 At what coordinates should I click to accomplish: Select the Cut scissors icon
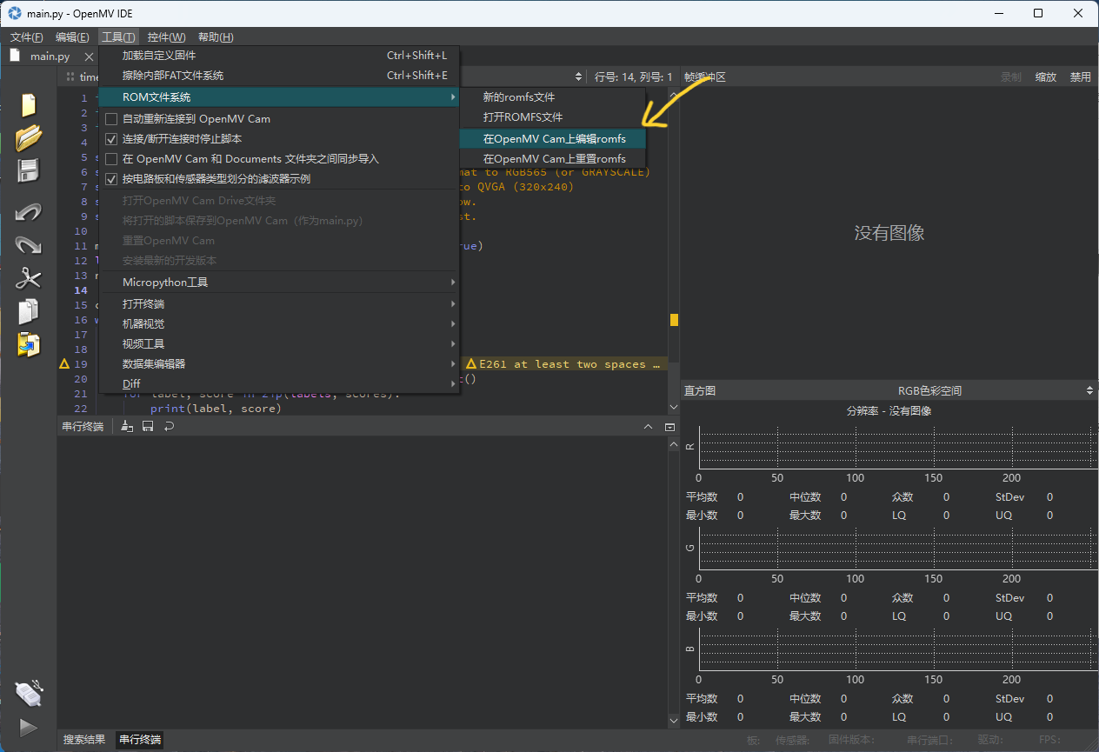click(x=29, y=278)
